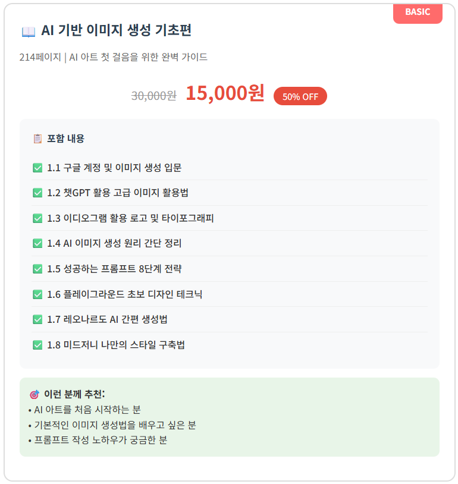Select the title AI 기반 이미지 생성 기초편

[116, 31]
